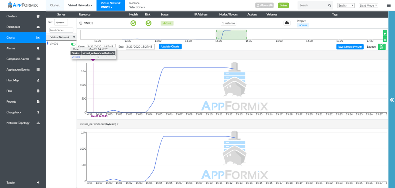Image resolution: width=395 pixels, height=188 pixels.
Task: Click in the End date field
Action: tap(140, 47)
